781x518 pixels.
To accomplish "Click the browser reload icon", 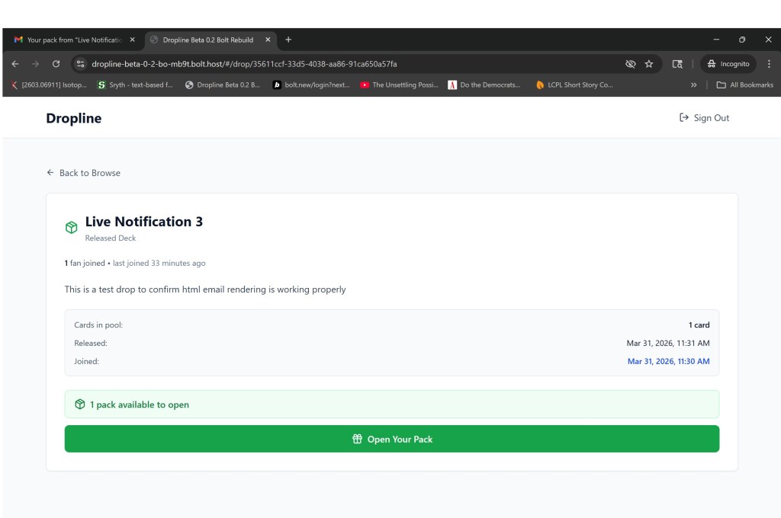I will (x=56, y=64).
